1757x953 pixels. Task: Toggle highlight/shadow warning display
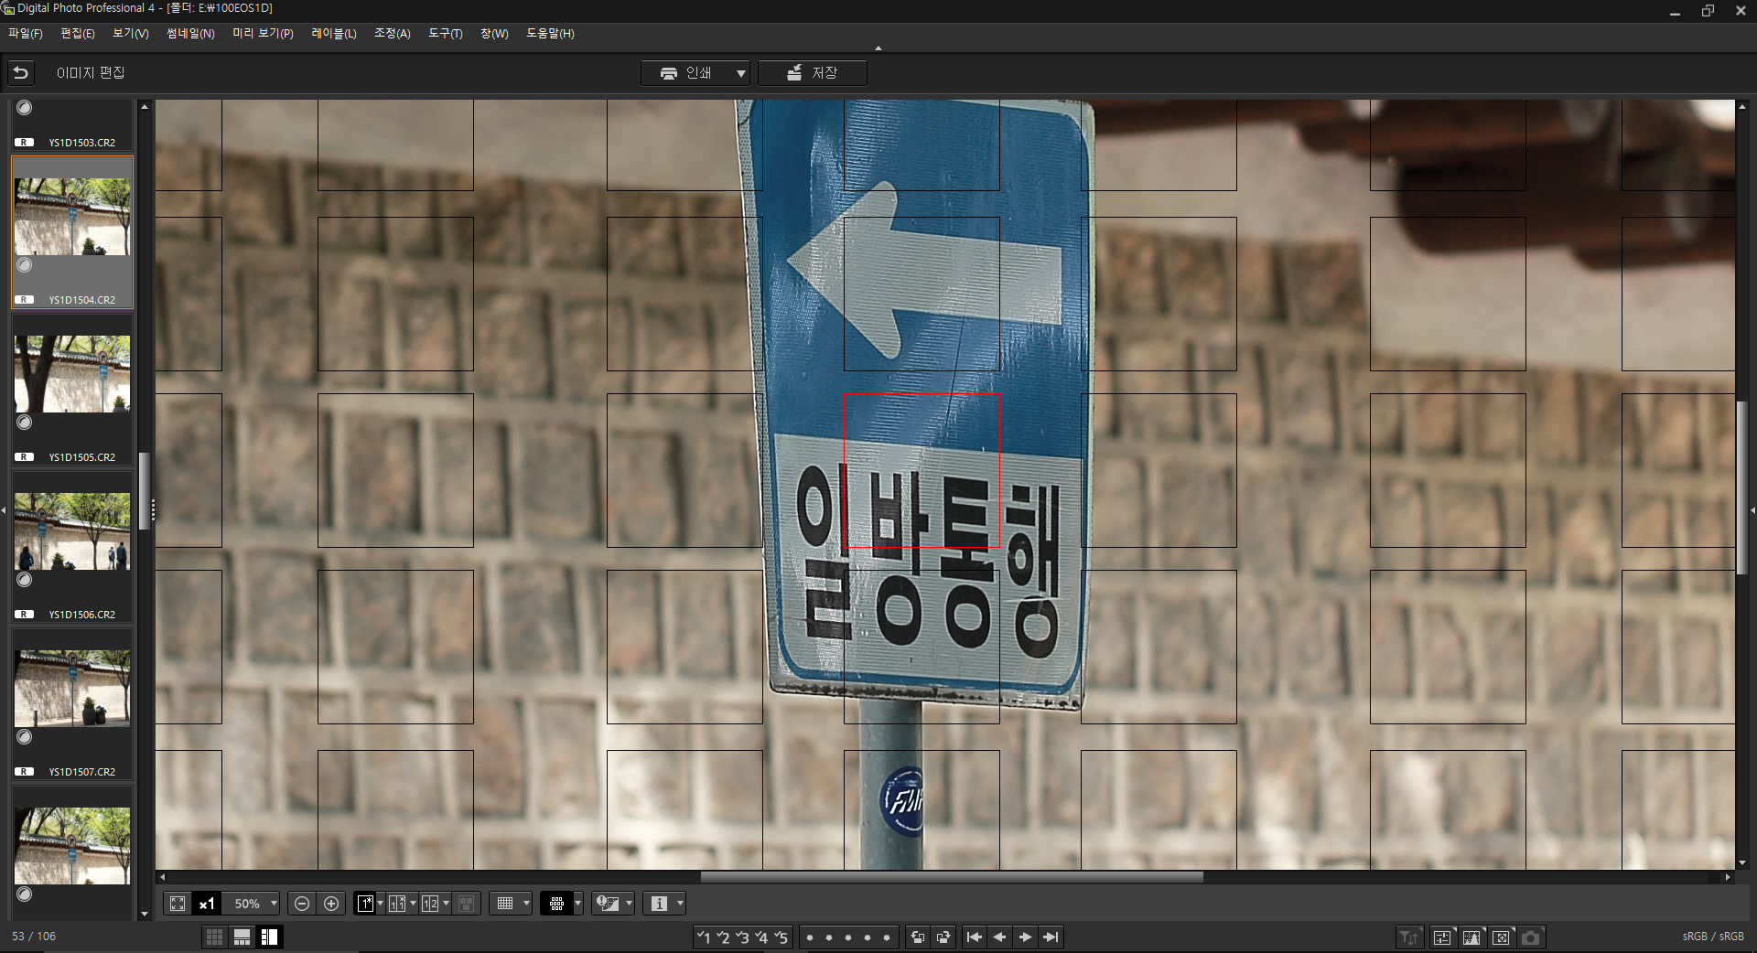click(x=608, y=904)
